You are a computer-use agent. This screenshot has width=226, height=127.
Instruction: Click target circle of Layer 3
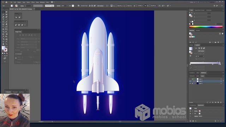click(x=221, y=79)
